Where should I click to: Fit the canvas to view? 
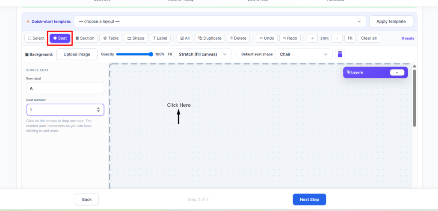click(x=350, y=38)
